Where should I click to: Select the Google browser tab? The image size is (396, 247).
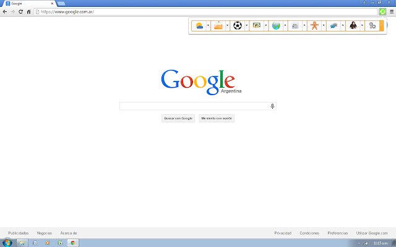click(29, 4)
